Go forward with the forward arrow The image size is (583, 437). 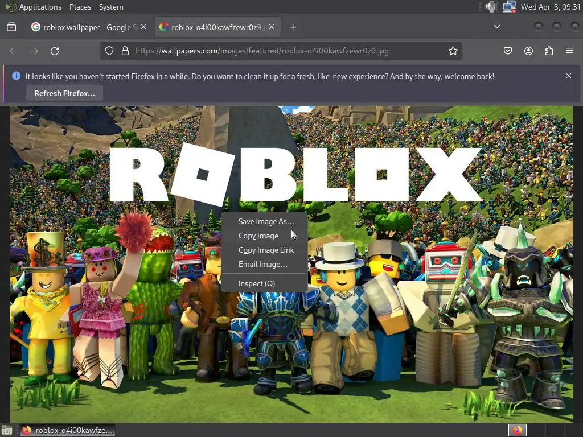click(34, 51)
